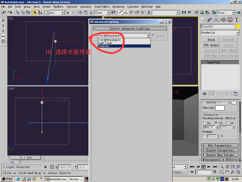242x182 pixels.
Task: Restrict transform to Y axis
Action: 3,26
